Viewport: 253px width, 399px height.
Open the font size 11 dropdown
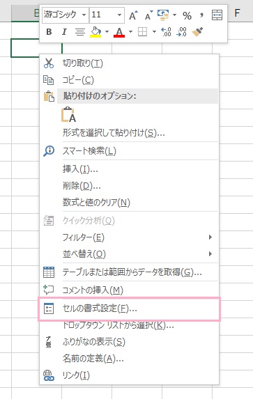pos(119,15)
